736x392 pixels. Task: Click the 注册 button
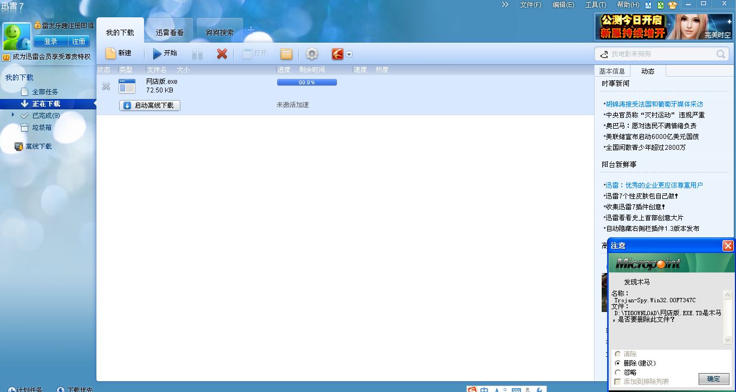click(x=79, y=42)
